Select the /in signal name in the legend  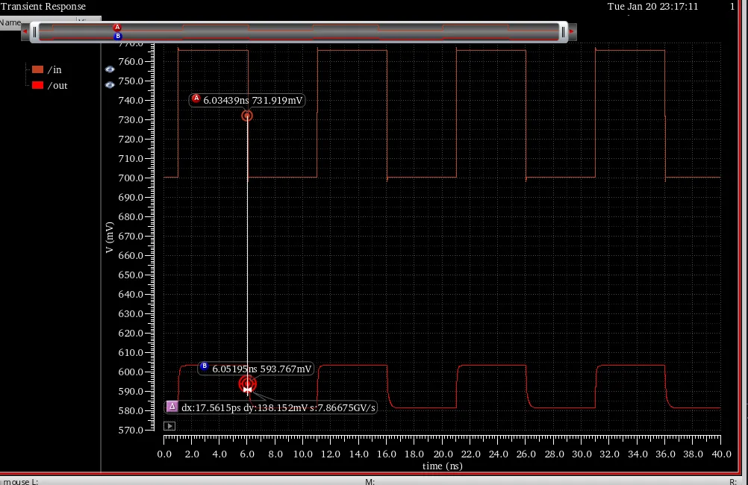pyautogui.click(x=55, y=69)
